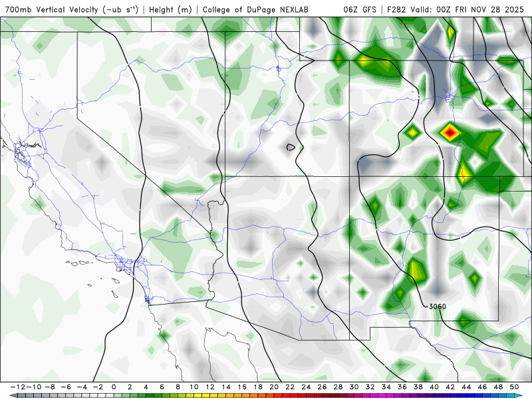Click the legend value '48'
This screenshot has height=399, width=532.
click(x=498, y=387)
